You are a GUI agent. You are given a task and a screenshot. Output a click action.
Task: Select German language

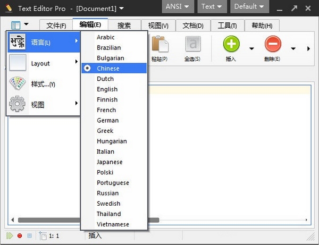point(114,120)
